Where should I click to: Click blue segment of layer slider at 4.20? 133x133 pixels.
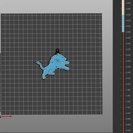[x=123, y=21]
